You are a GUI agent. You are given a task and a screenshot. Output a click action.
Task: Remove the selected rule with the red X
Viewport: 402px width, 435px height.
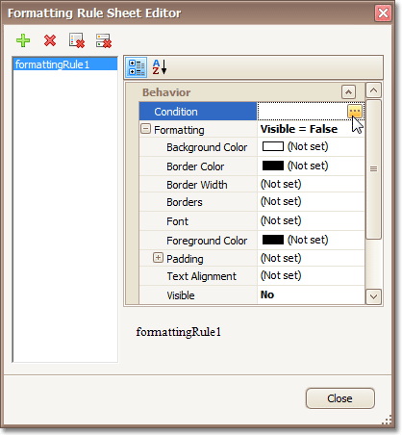point(50,40)
